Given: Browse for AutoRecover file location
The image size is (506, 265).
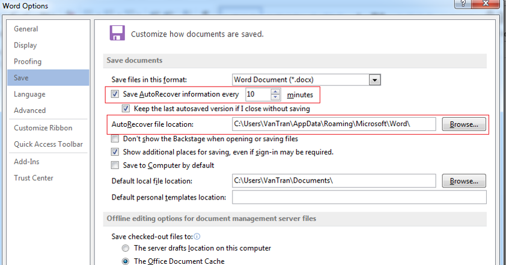Looking at the screenshot, I should coord(463,124).
